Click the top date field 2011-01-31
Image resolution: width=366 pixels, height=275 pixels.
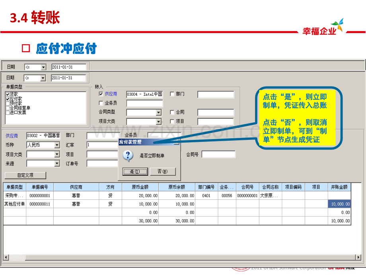click(69, 67)
